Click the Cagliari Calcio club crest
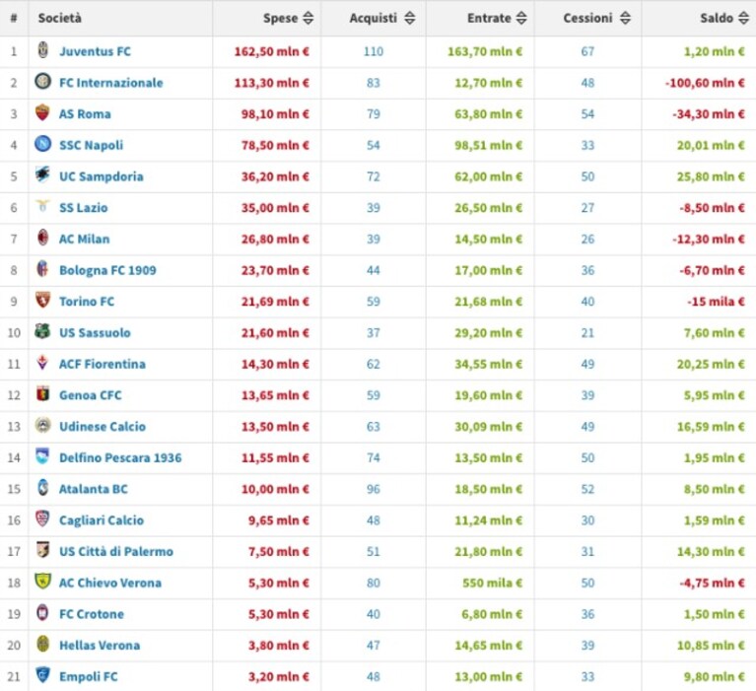756x691 pixels. click(43, 518)
